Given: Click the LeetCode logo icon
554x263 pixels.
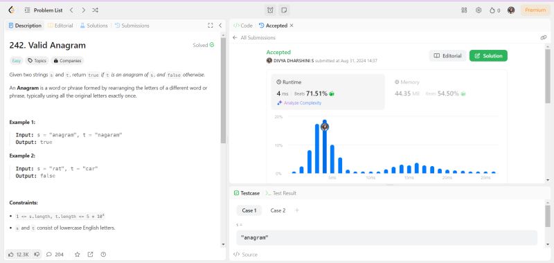Looking at the screenshot, I should coord(12,10).
